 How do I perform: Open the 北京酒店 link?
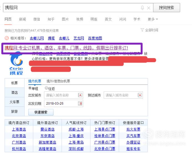pos(19,136)
